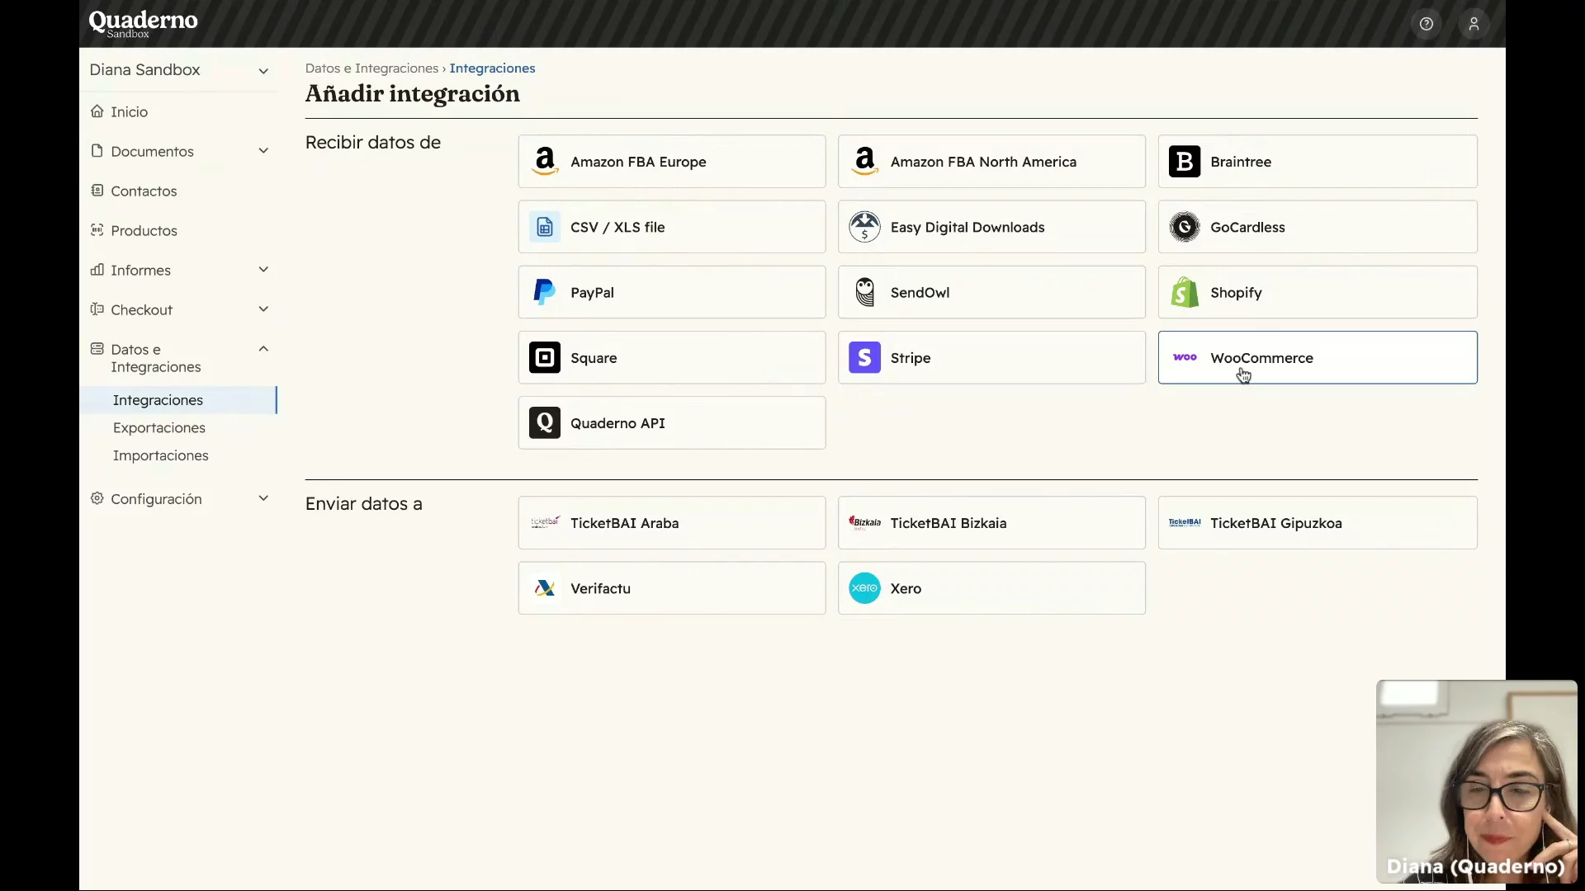Click the Shopify bag logo icon
This screenshot has width=1585, height=891.
[1185, 292]
